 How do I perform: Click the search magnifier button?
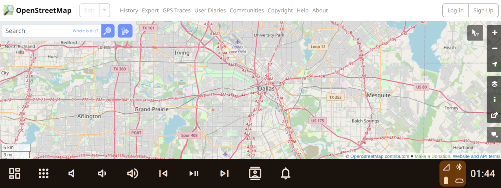108,31
